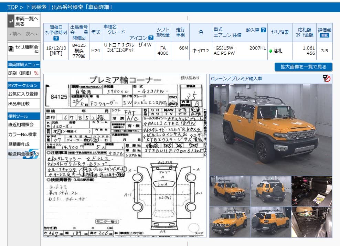Click the PDF icon beside 印刷（詳細）
The width and height of the screenshot is (340, 246).
pyautogui.click(x=36, y=73)
